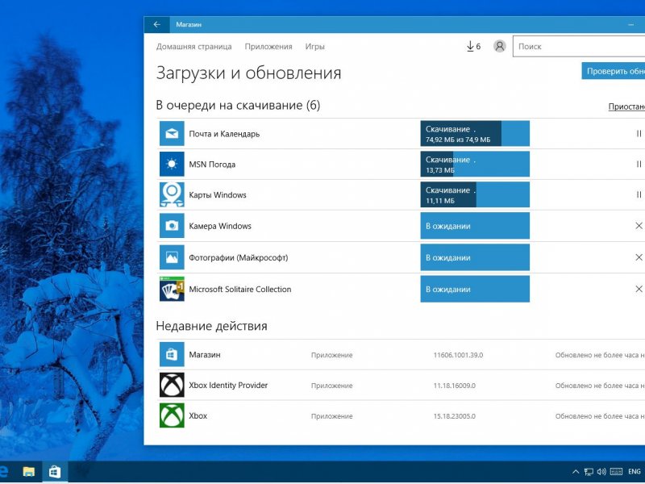This screenshot has height=484, width=645.
Task: Open the Домашняя страница tab
Action: pos(193,47)
